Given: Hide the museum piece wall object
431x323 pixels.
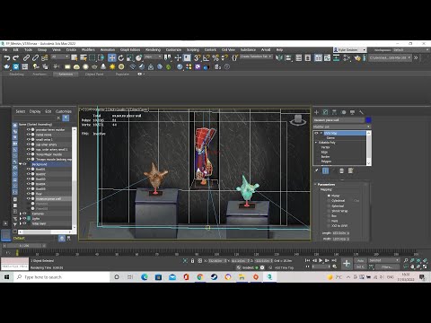Looking at the screenshot, I should click(x=29, y=198).
